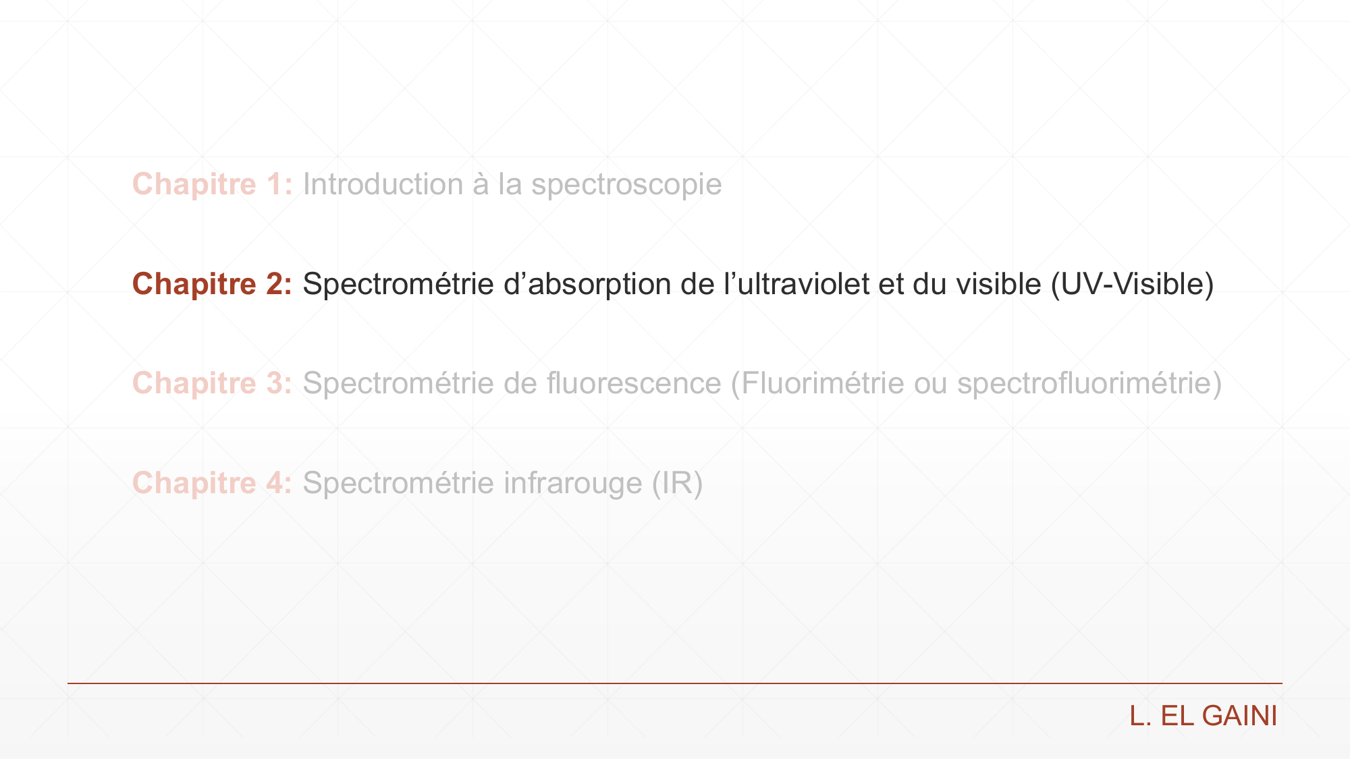Screen dimensions: 1350x759
Task: Click the word "Introduction" in chapter 1
Action: 383,184
